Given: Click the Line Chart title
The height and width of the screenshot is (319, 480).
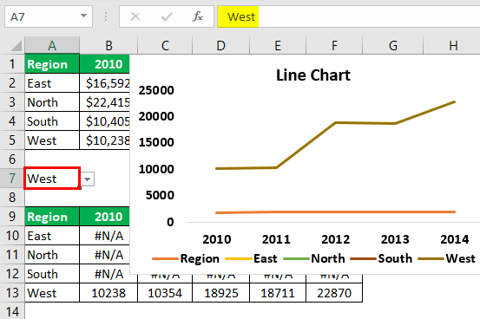Looking at the screenshot, I should tap(312, 75).
